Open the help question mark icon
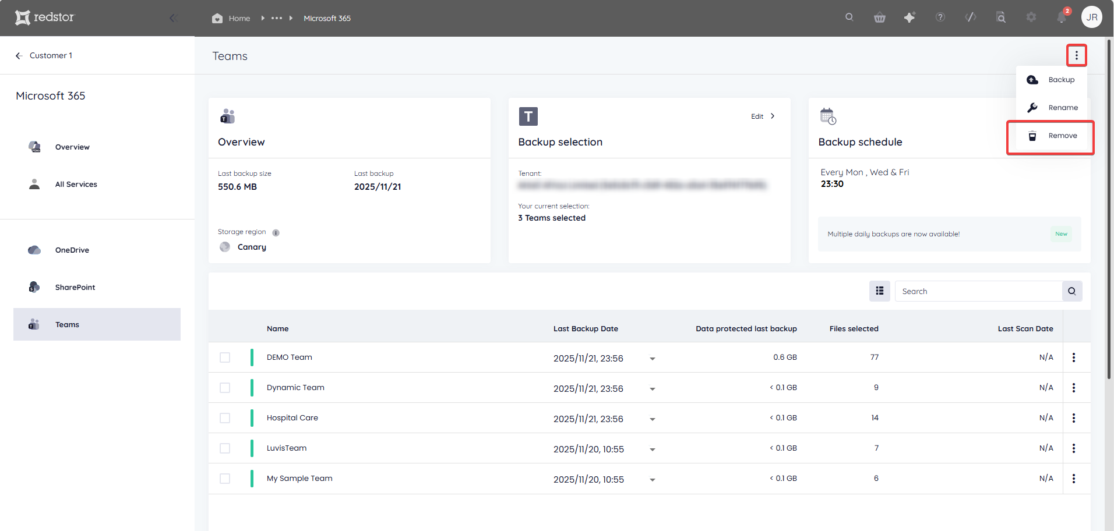 tap(940, 17)
